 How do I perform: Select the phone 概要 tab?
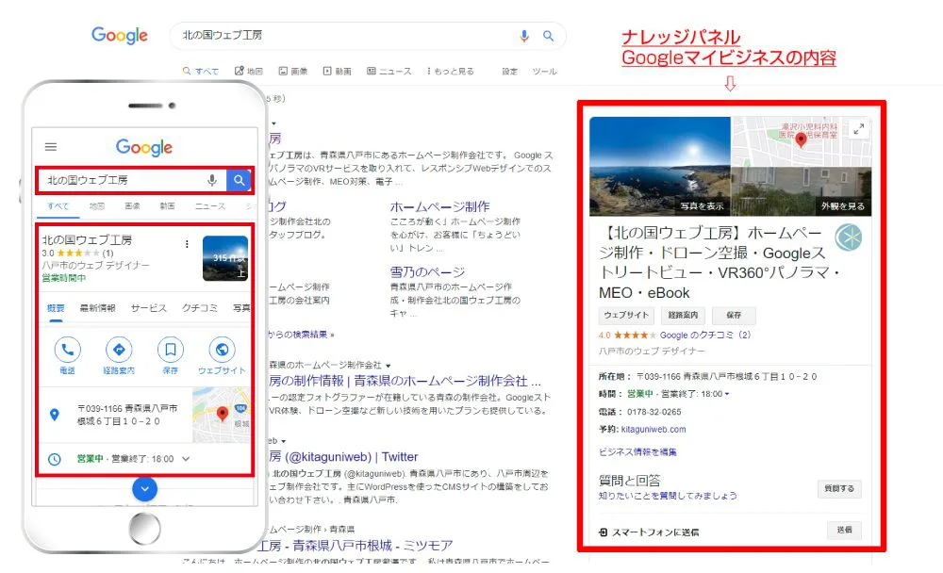[56, 308]
